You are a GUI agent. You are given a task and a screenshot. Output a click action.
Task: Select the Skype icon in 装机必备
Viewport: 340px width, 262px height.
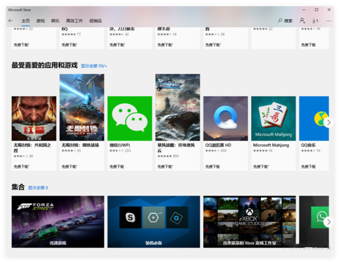click(x=130, y=217)
